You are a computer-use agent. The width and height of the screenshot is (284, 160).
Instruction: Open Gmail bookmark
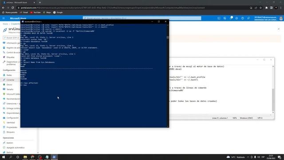(24, 12)
